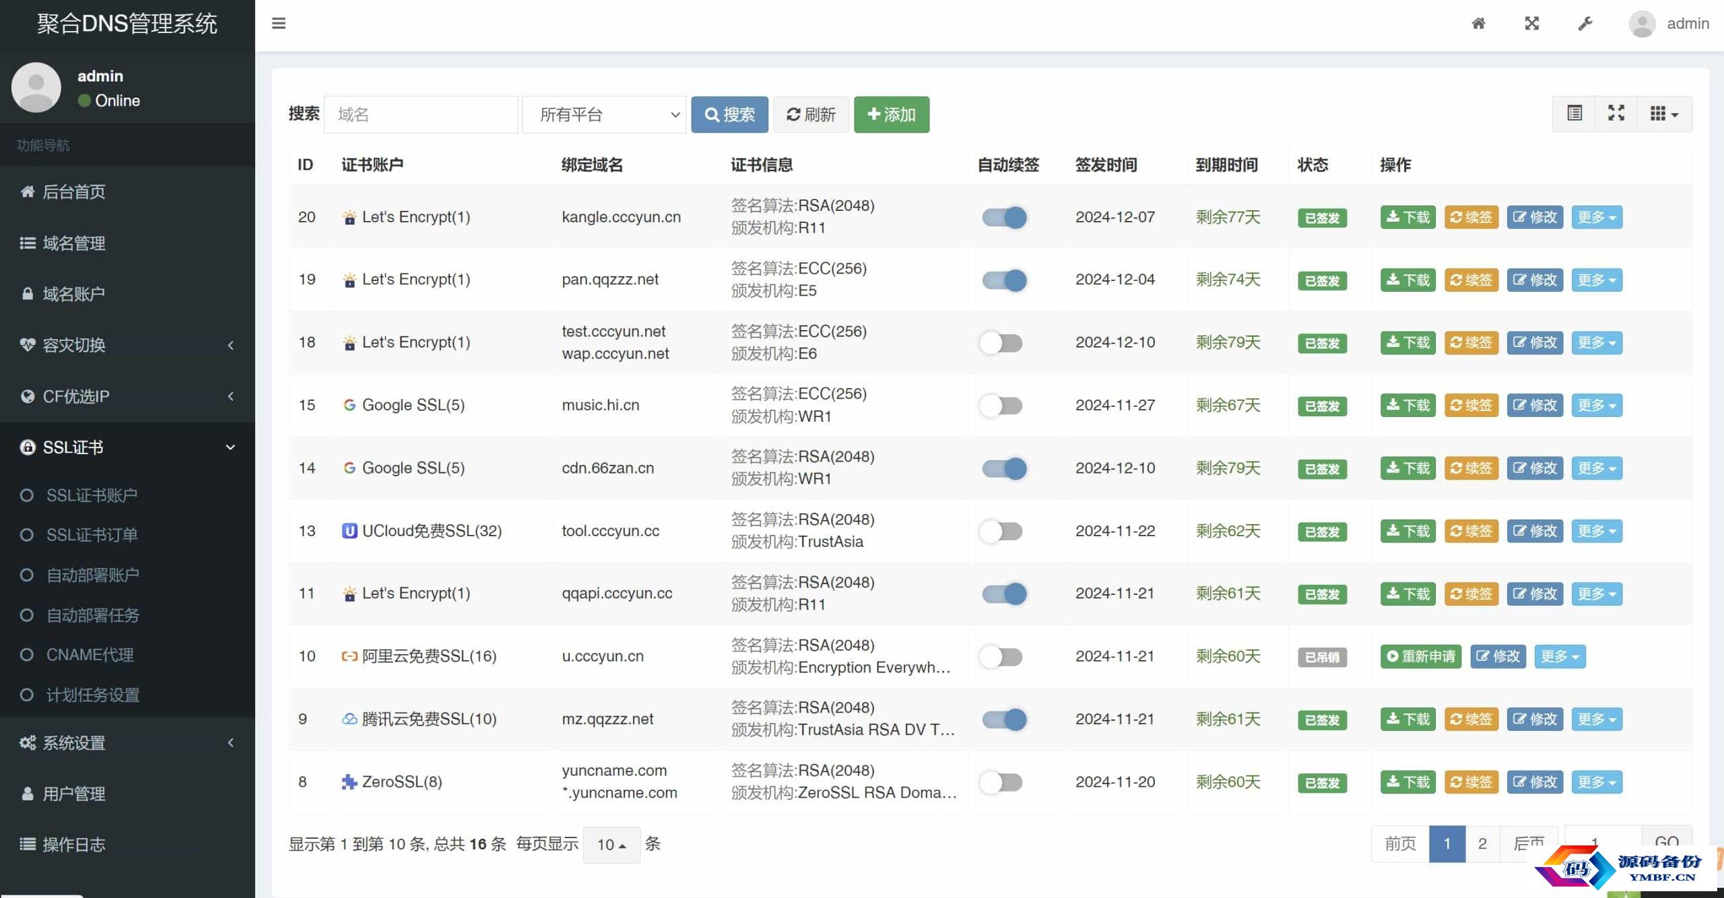Enable auto-renew for music.hi.cn
Image resolution: width=1724 pixels, height=898 pixels.
pos(1001,406)
